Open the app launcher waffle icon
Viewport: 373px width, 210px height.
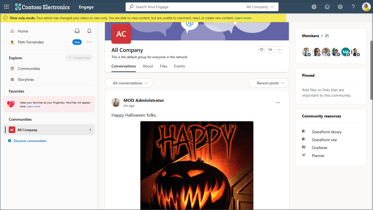point(6,7)
